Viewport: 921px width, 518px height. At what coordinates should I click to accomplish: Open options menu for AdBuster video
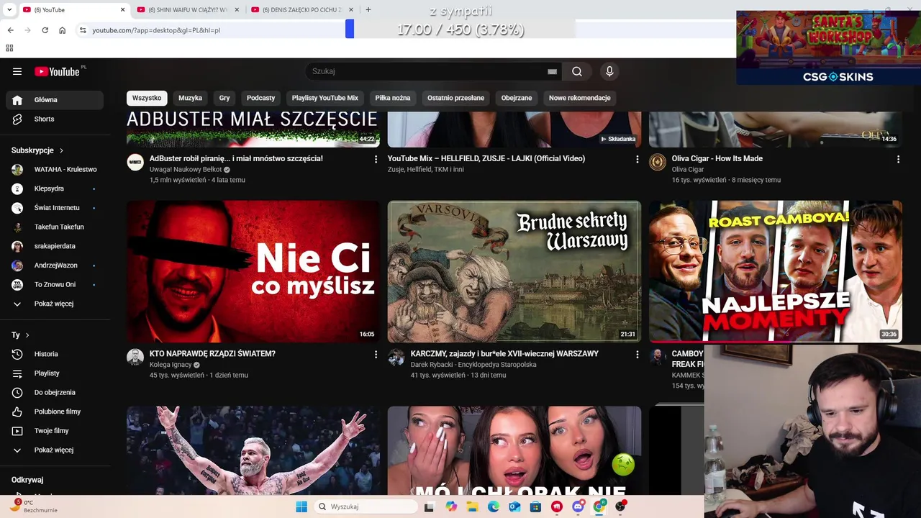(376, 159)
